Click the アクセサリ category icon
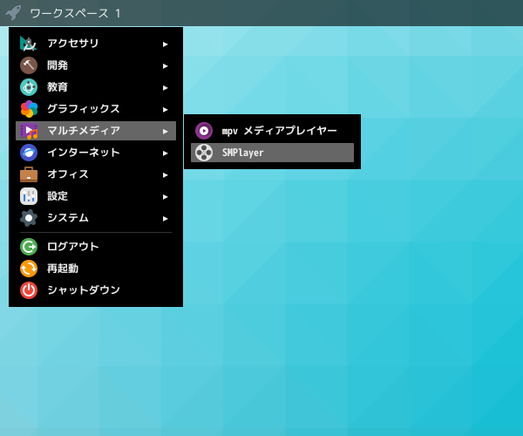The image size is (523, 436). pyautogui.click(x=29, y=44)
